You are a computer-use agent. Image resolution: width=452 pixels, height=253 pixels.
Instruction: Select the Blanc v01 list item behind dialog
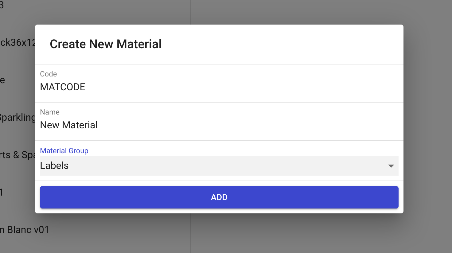pos(25,230)
